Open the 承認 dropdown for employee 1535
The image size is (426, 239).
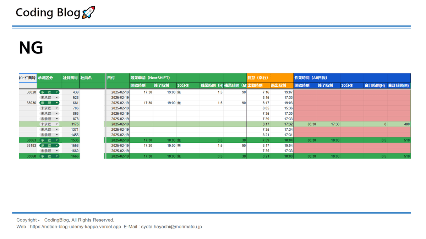click(57, 140)
